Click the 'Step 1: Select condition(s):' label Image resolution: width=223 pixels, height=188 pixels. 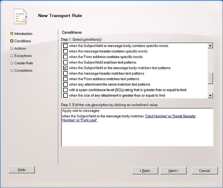pyautogui.click(x=81, y=39)
